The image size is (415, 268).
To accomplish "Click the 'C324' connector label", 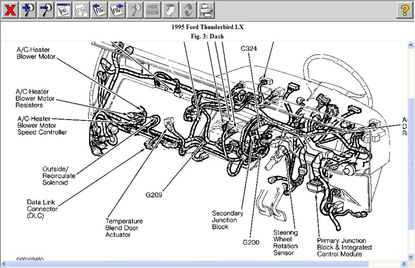I will click(x=249, y=49).
